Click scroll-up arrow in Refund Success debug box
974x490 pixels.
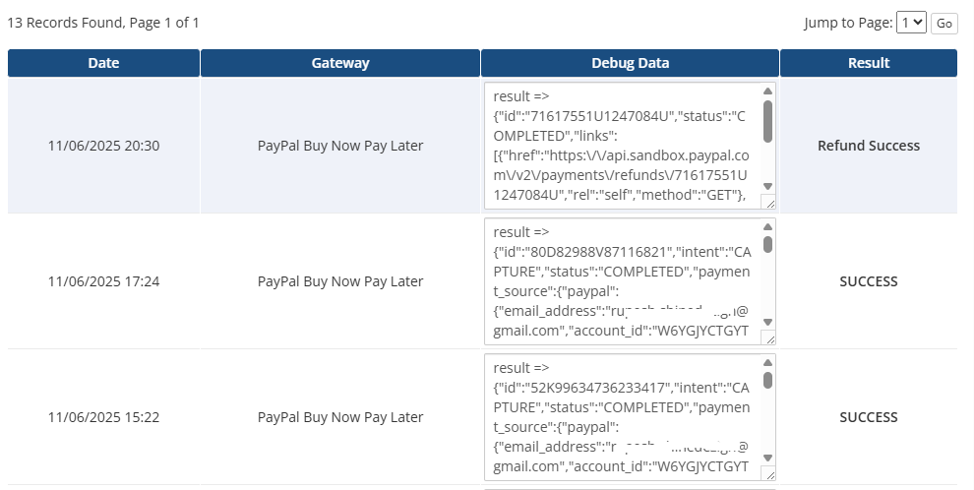pyautogui.click(x=767, y=92)
